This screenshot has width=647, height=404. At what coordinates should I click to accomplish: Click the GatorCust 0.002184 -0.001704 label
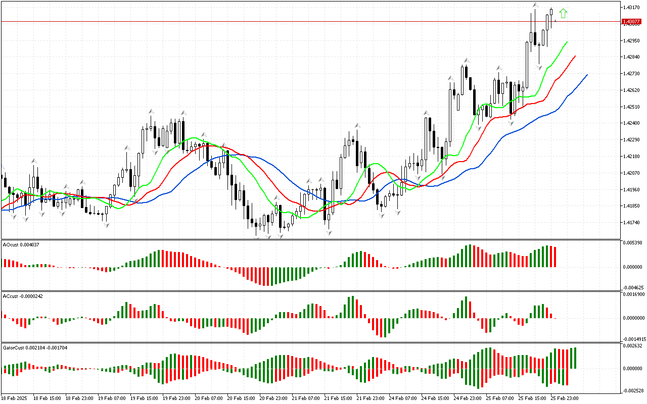(35, 348)
